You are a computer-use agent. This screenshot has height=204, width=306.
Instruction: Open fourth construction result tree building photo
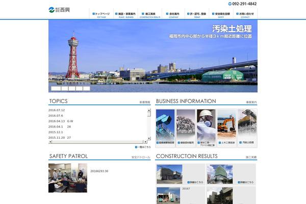220,196
